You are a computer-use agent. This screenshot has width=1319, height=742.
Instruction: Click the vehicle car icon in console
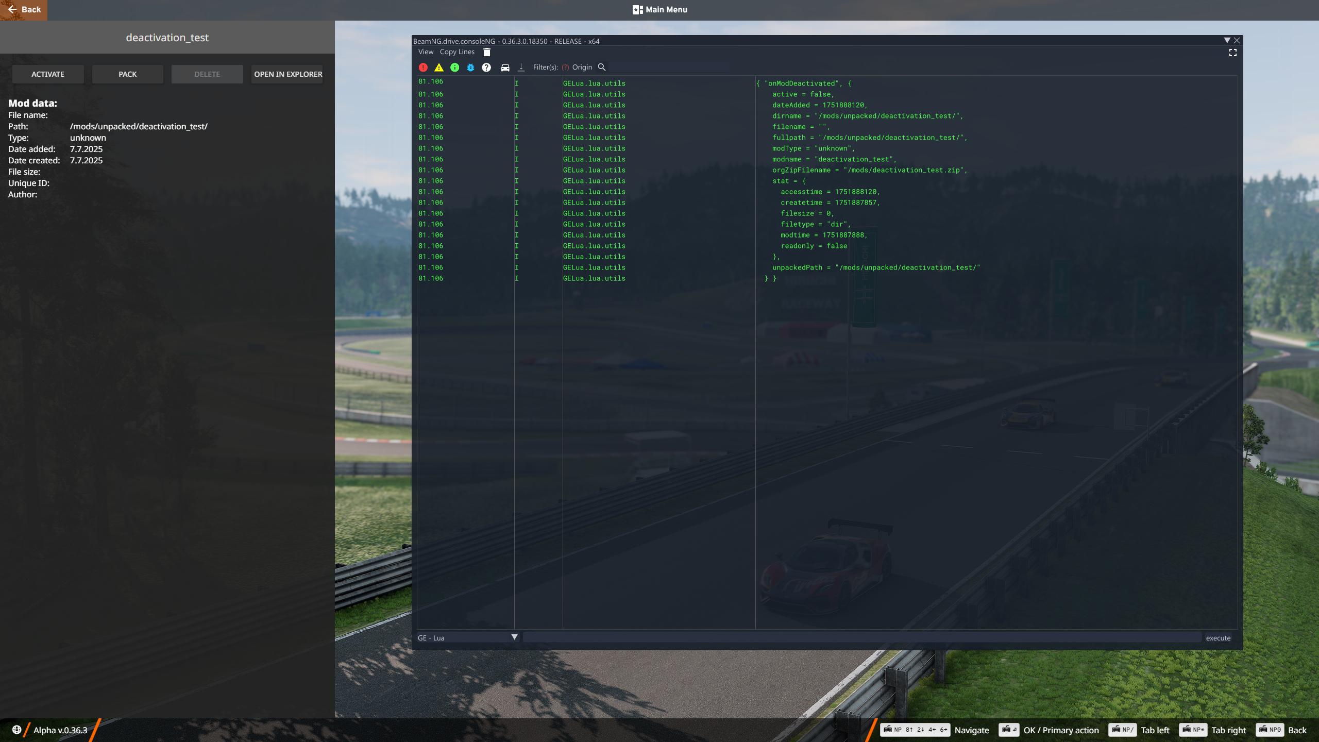(x=505, y=68)
